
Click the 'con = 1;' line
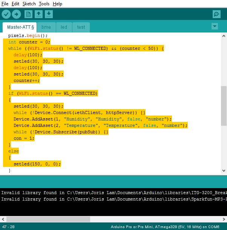24,139
